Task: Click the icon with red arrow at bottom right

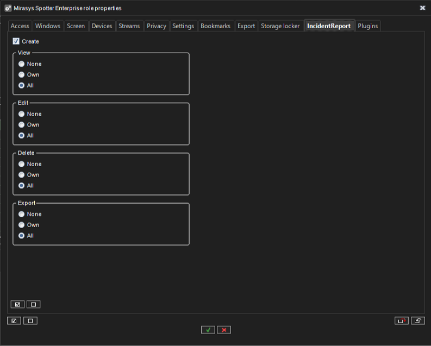Action: pos(402,320)
